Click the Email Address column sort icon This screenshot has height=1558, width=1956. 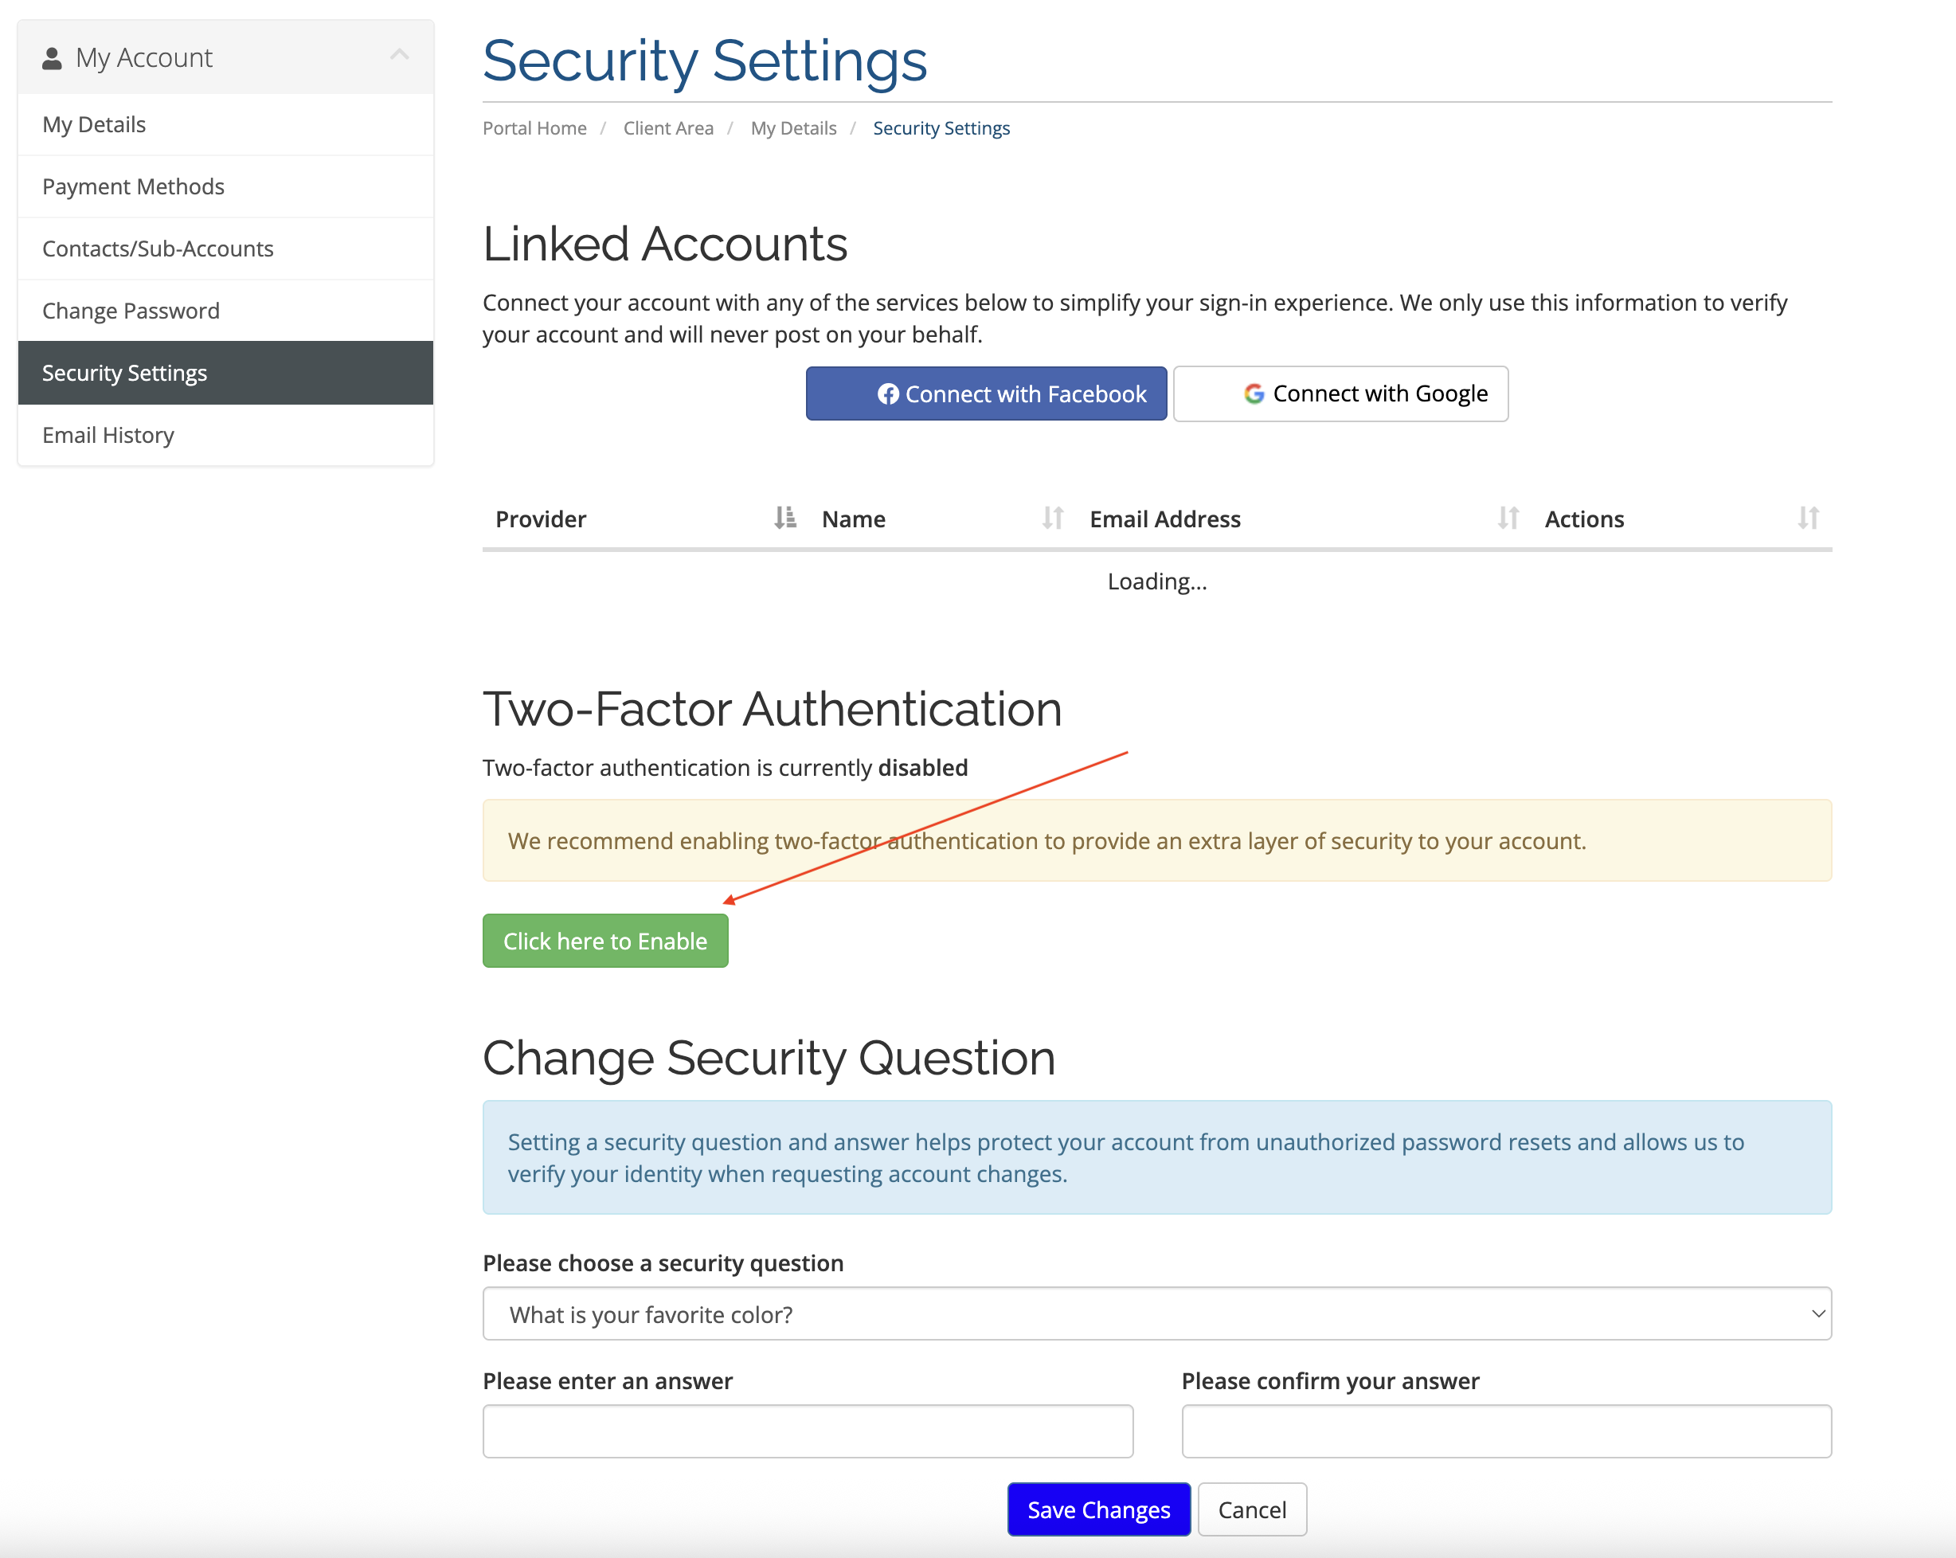pyautogui.click(x=1508, y=518)
